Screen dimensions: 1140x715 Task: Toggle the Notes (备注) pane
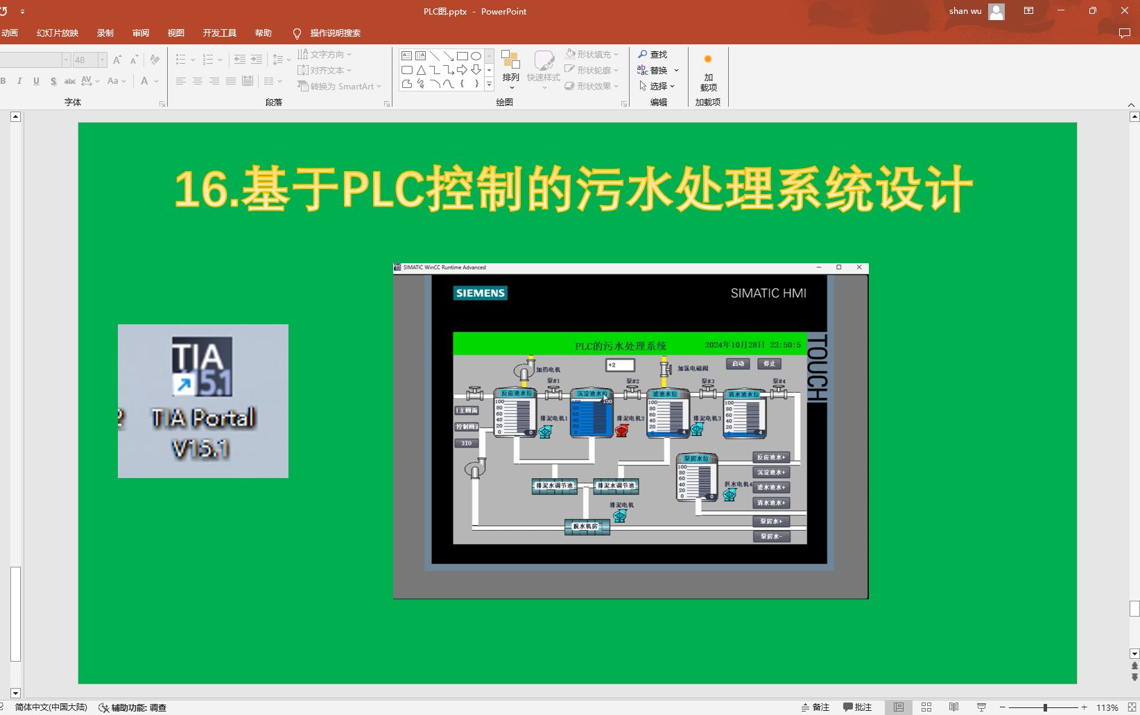click(815, 707)
